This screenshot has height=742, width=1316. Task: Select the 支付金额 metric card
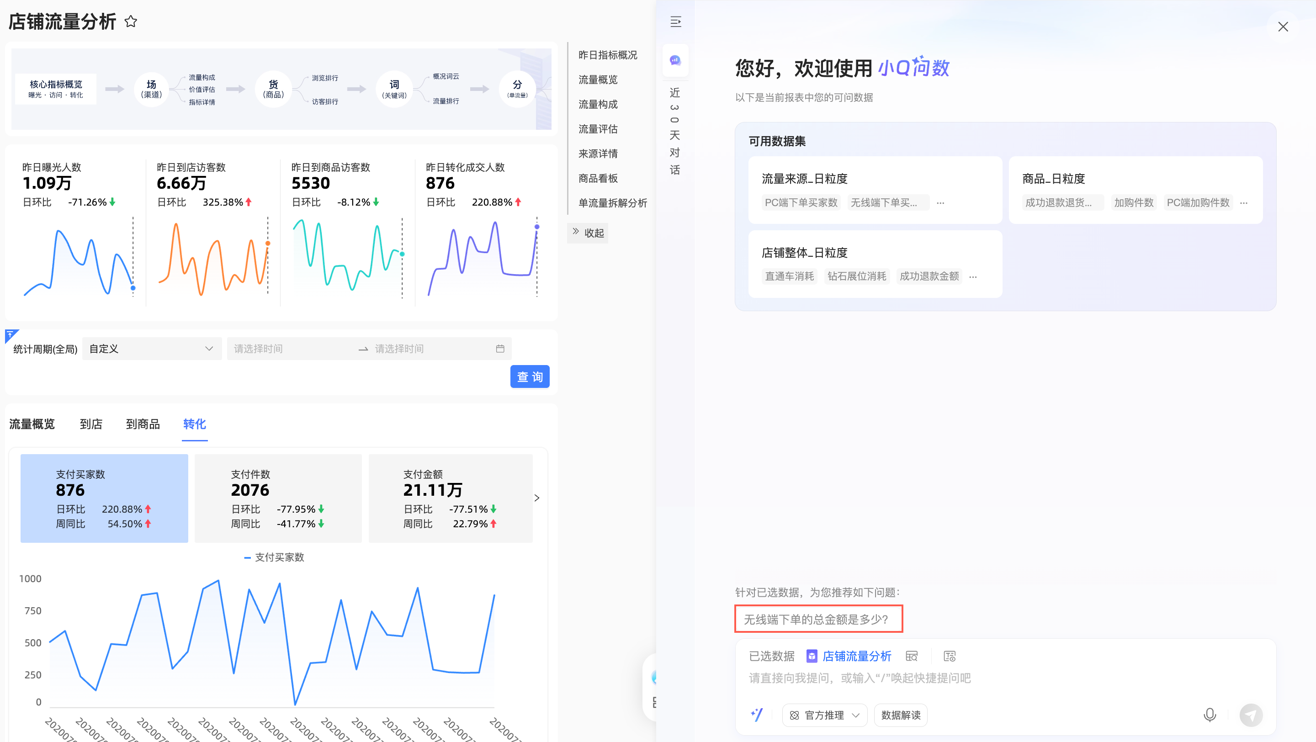click(x=450, y=498)
